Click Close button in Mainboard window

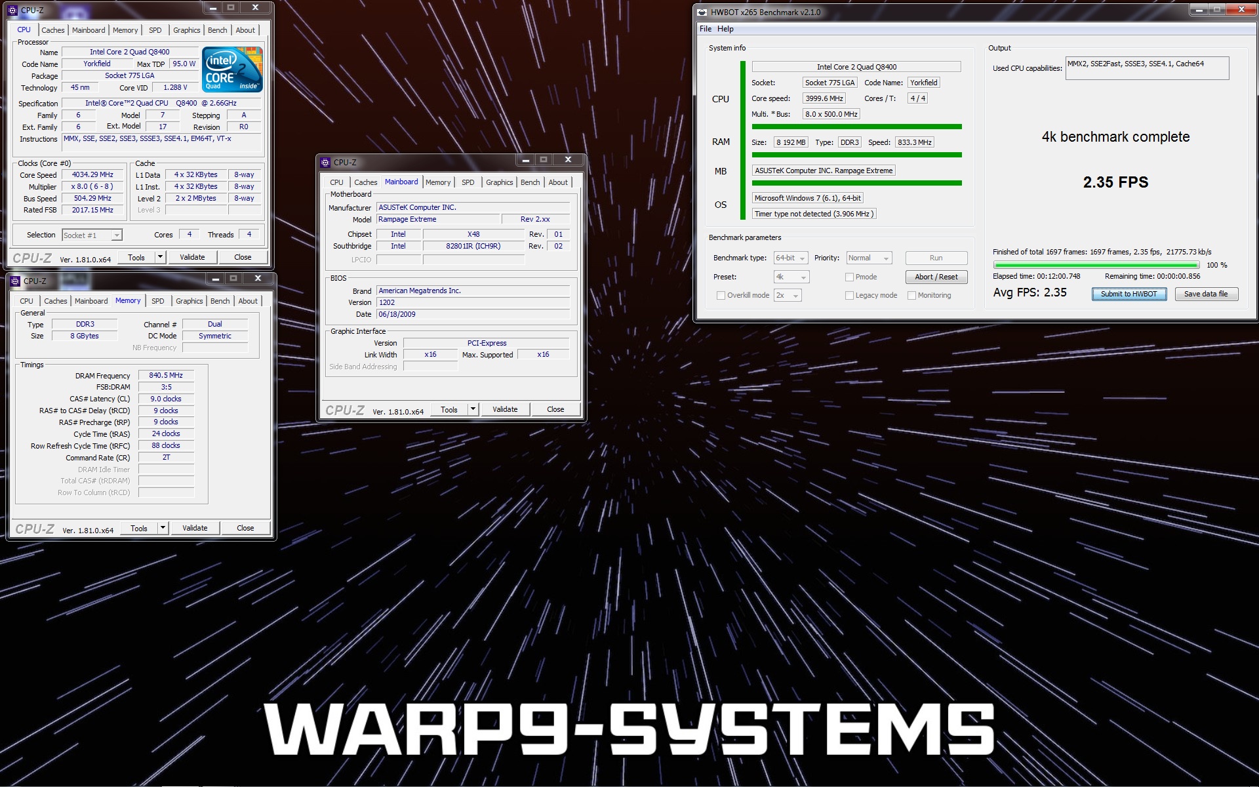pyautogui.click(x=555, y=409)
